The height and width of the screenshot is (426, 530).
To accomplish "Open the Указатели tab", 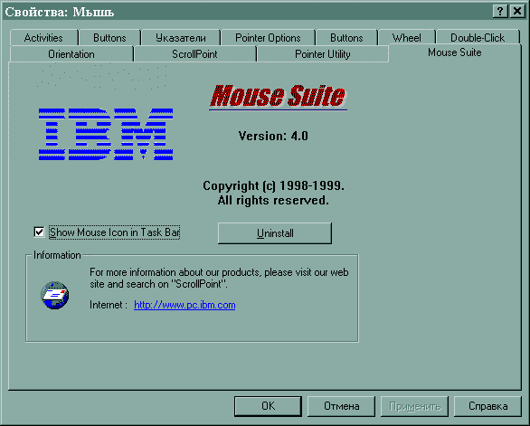I will point(181,38).
